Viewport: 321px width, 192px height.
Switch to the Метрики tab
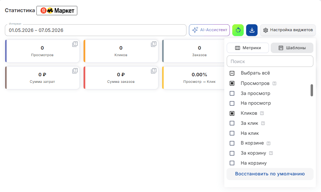pos(248,48)
